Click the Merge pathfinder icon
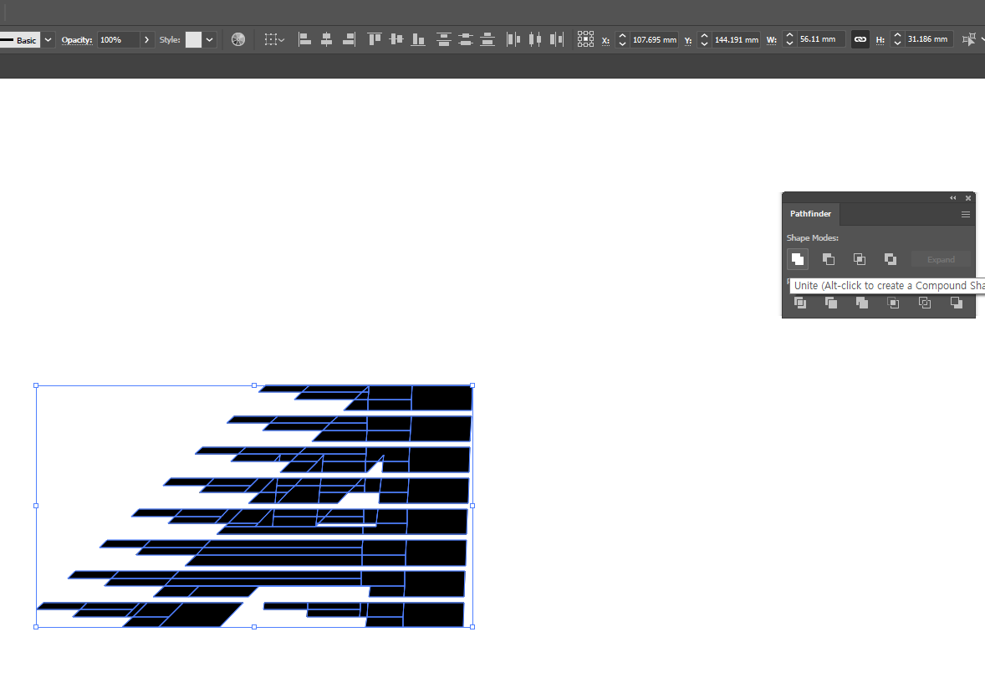This screenshot has width=985, height=688. [x=862, y=303]
